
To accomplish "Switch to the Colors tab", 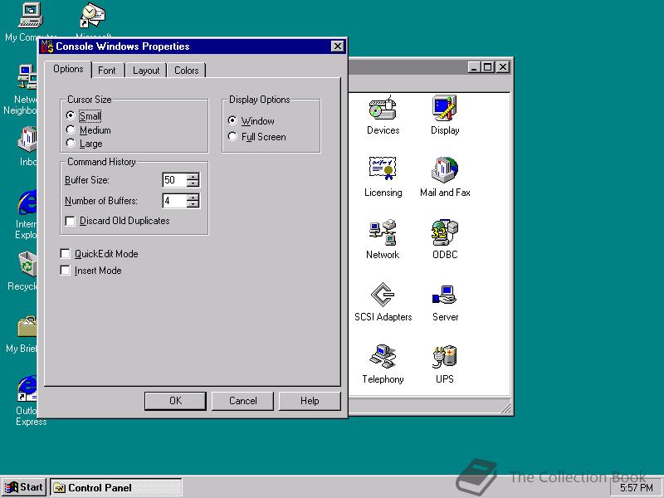I will (186, 71).
